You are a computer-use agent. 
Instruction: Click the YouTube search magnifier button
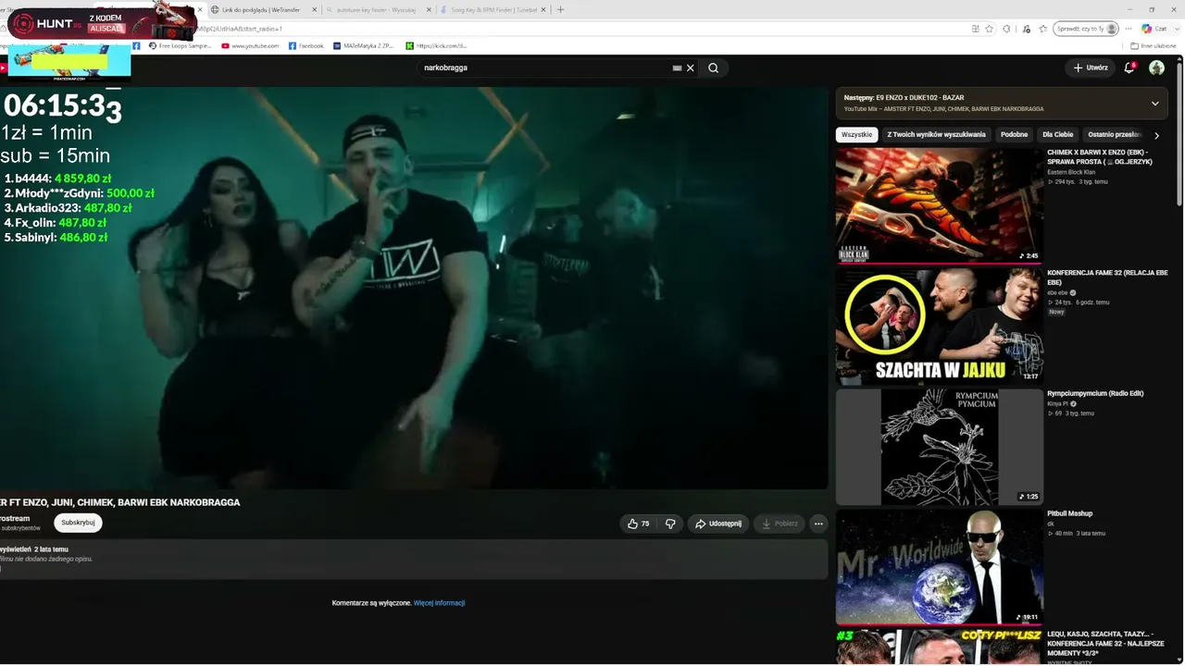(713, 68)
